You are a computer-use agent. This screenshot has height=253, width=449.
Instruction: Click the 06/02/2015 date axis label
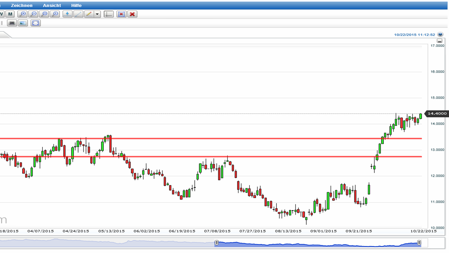pos(147,231)
